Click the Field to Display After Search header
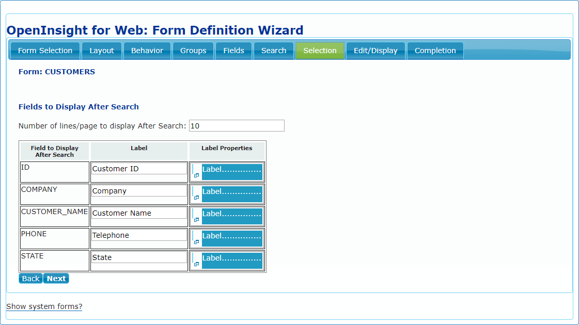The image size is (579, 325). 55,151
